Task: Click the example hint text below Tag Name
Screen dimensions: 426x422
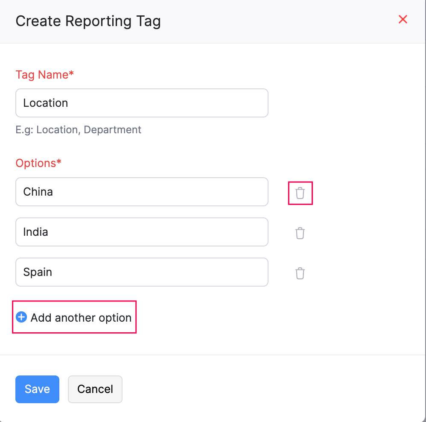Action: (78, 129)
